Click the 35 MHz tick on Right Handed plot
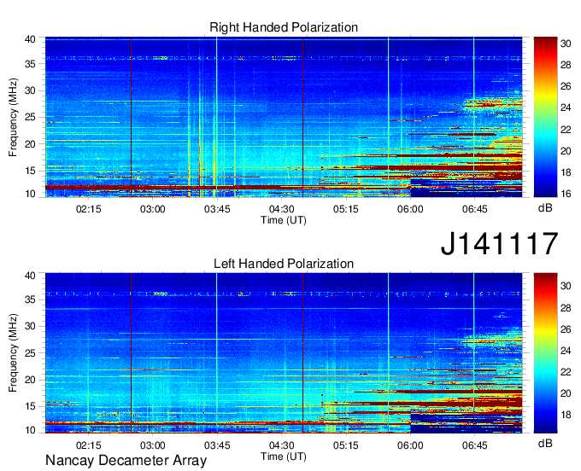The width and height of the screenshot is (581, 471). click(x=31, y=64)
